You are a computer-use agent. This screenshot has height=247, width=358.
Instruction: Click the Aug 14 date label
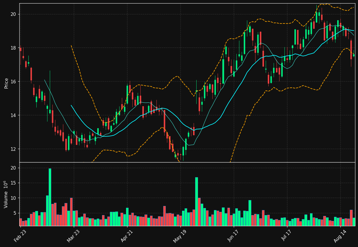pyautogui.click(x=340, y=236)
